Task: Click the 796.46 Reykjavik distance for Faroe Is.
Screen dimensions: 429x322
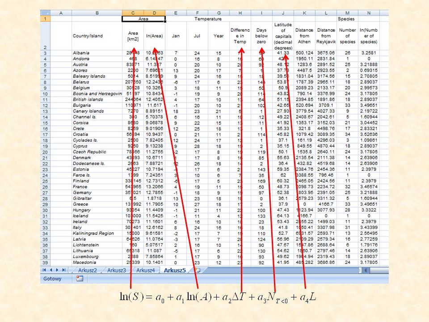Action: click(326, 175)
